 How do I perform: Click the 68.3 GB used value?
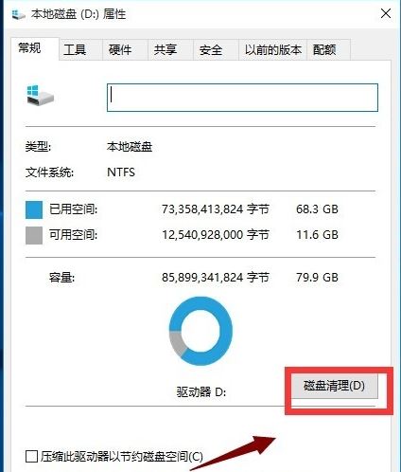[317, 209]
